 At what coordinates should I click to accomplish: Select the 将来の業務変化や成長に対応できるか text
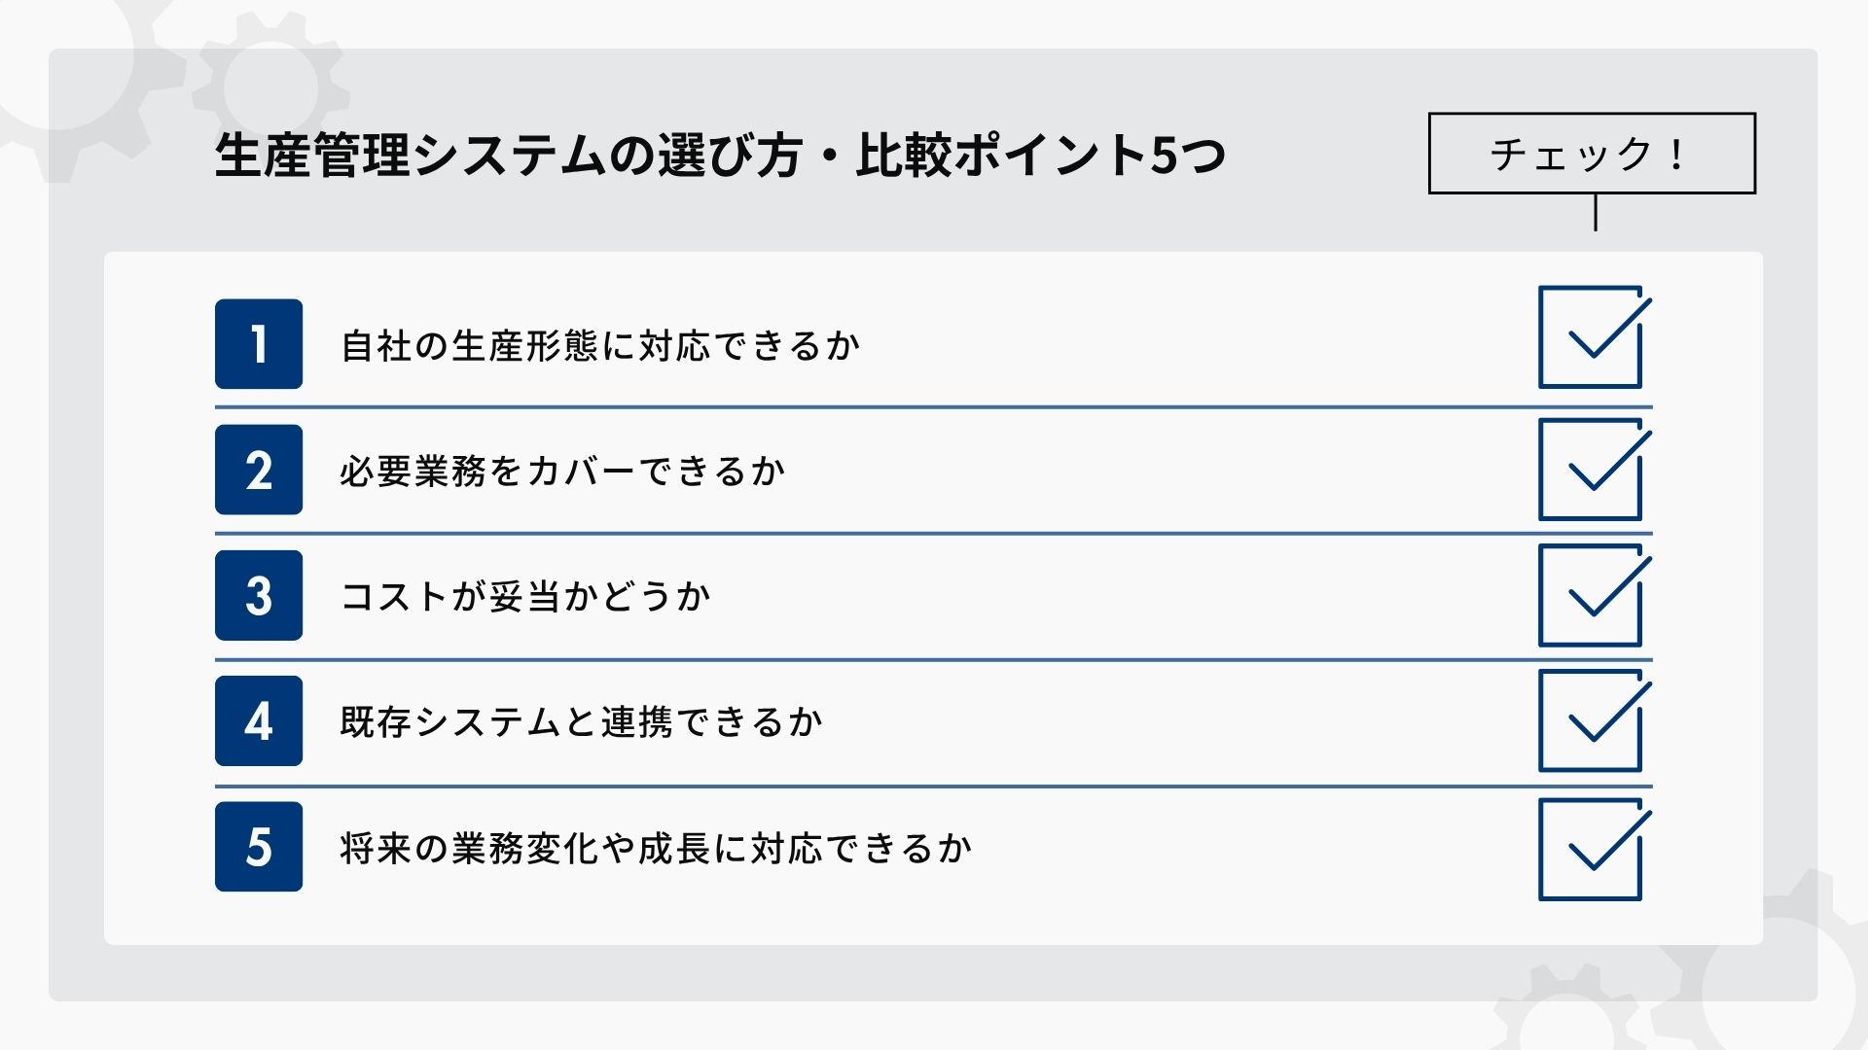tap(656, 849)
